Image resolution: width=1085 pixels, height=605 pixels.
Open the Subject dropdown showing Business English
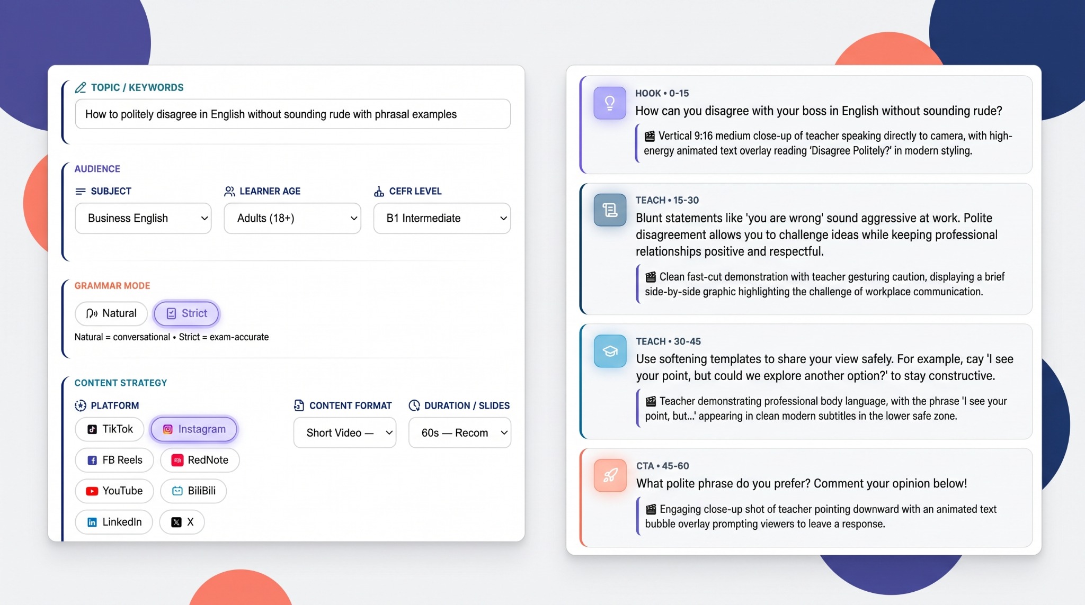[143, 218]
